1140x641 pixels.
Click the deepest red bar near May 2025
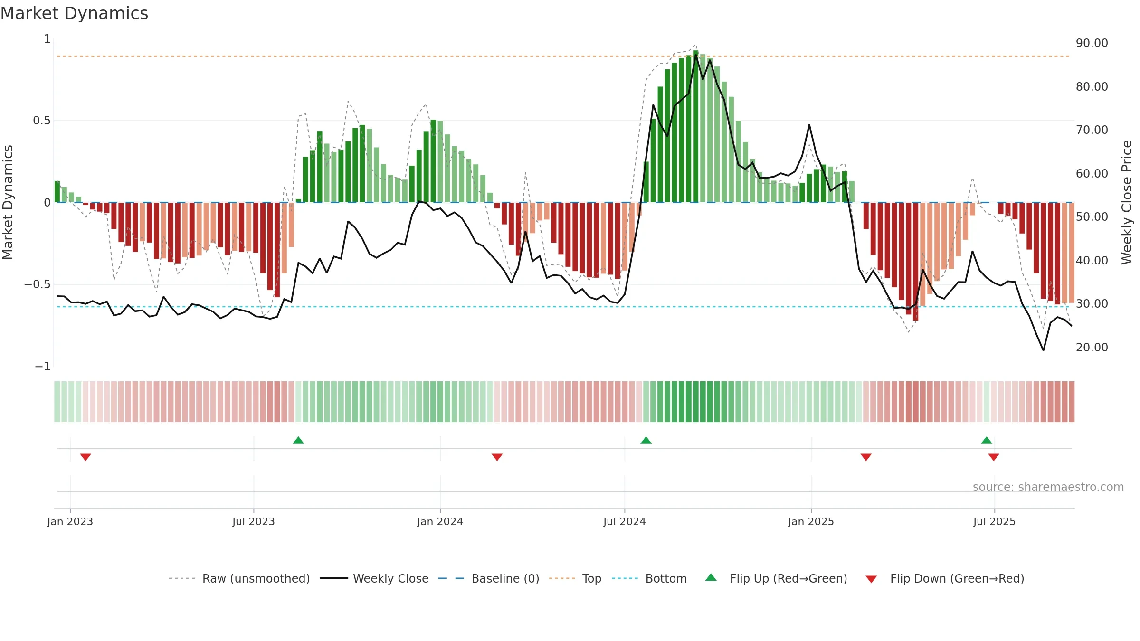point(916,262)
